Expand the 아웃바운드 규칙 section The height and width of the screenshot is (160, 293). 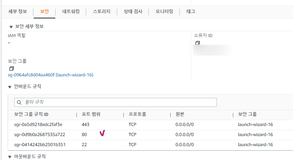(x=10, y=157)
